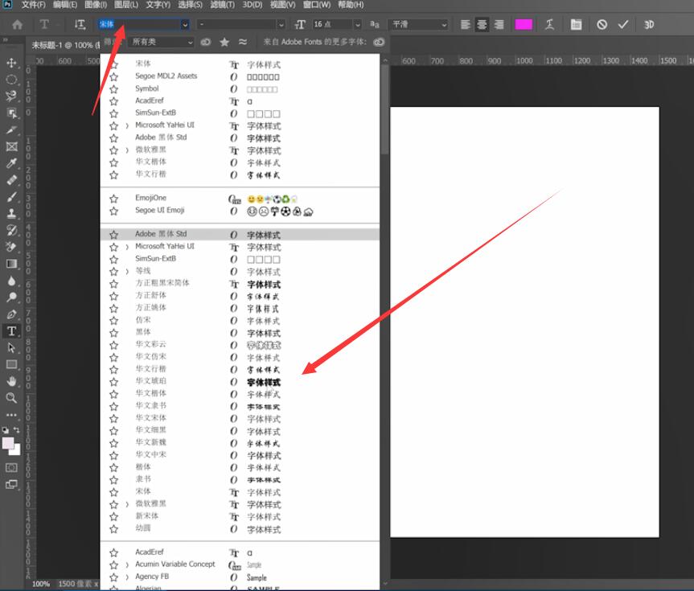Toggle the show favorite fonts star filter
Image resolution: width=694 pixels, height=591 pixels.
coord(224,42)
